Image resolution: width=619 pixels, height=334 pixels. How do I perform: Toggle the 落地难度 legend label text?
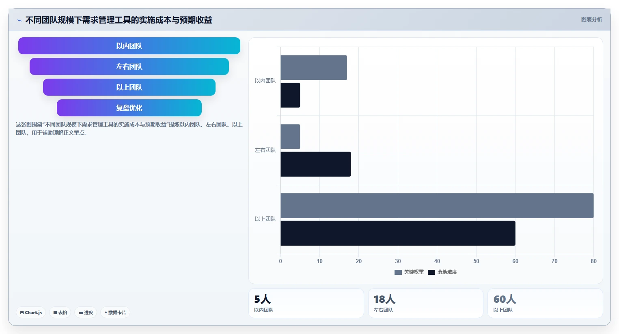[447, 272]
